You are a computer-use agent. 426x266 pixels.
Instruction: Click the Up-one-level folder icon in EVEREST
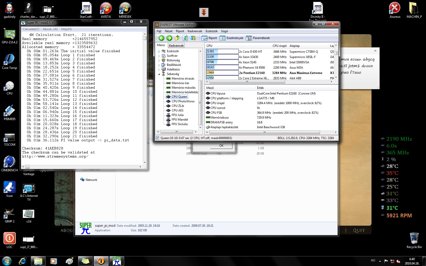(x=177, y=38)
